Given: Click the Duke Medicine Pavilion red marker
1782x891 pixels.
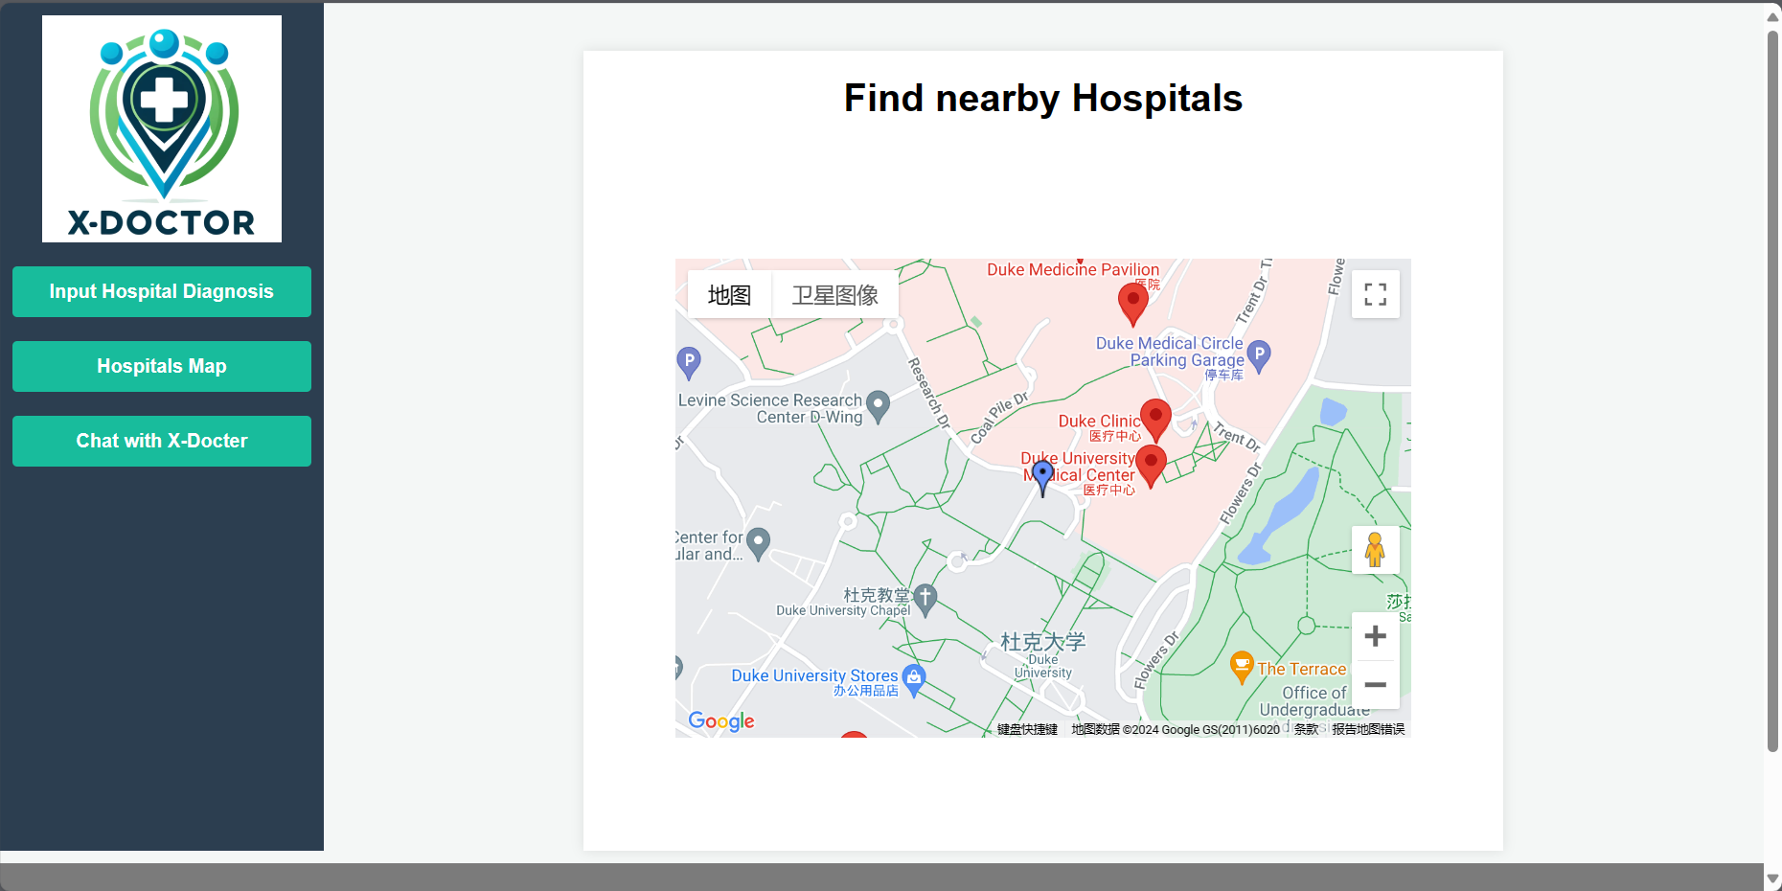Looking at the screenshot, I should 1133,304.
